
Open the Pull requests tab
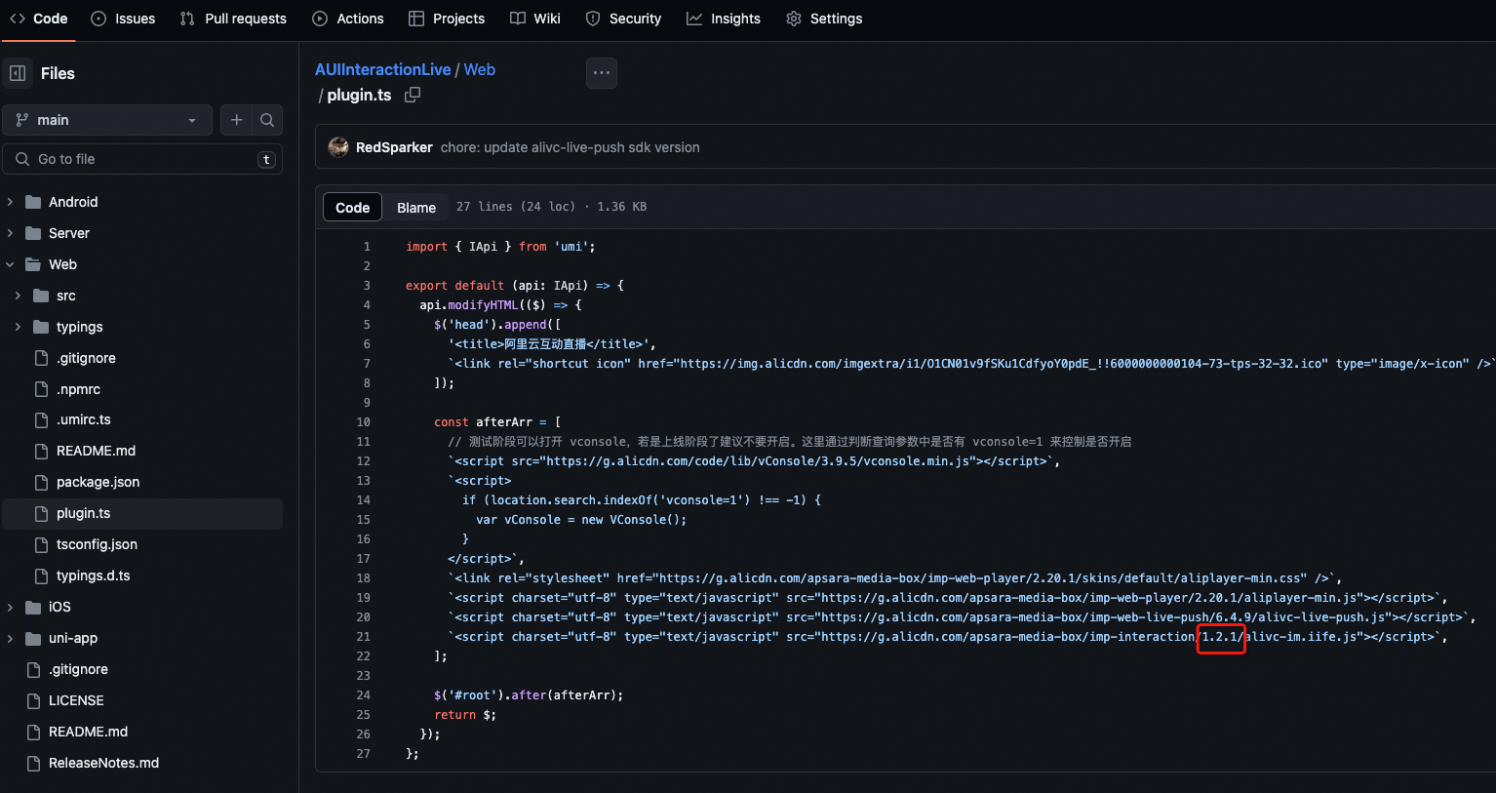coord(233,19)
